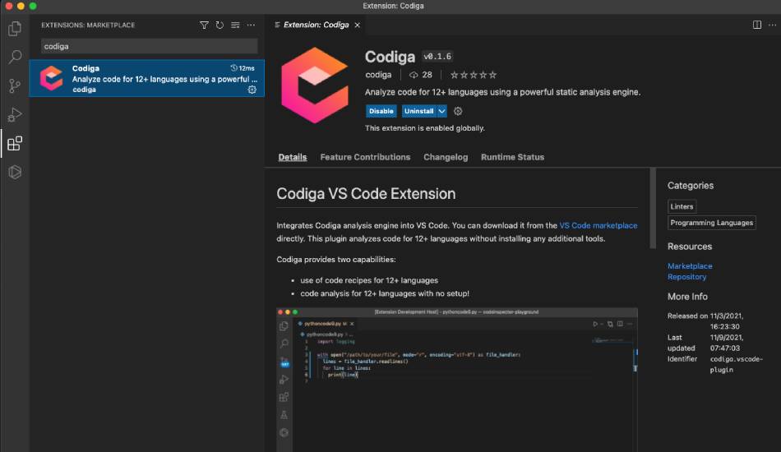Switch to Feature Contributions tab
The height and width of the screenshot is (452, 781).
pyautogui.click(x=365, y=157)
